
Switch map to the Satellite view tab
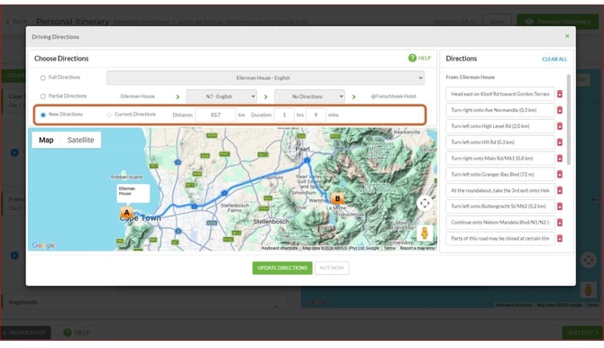pos(80,140)
